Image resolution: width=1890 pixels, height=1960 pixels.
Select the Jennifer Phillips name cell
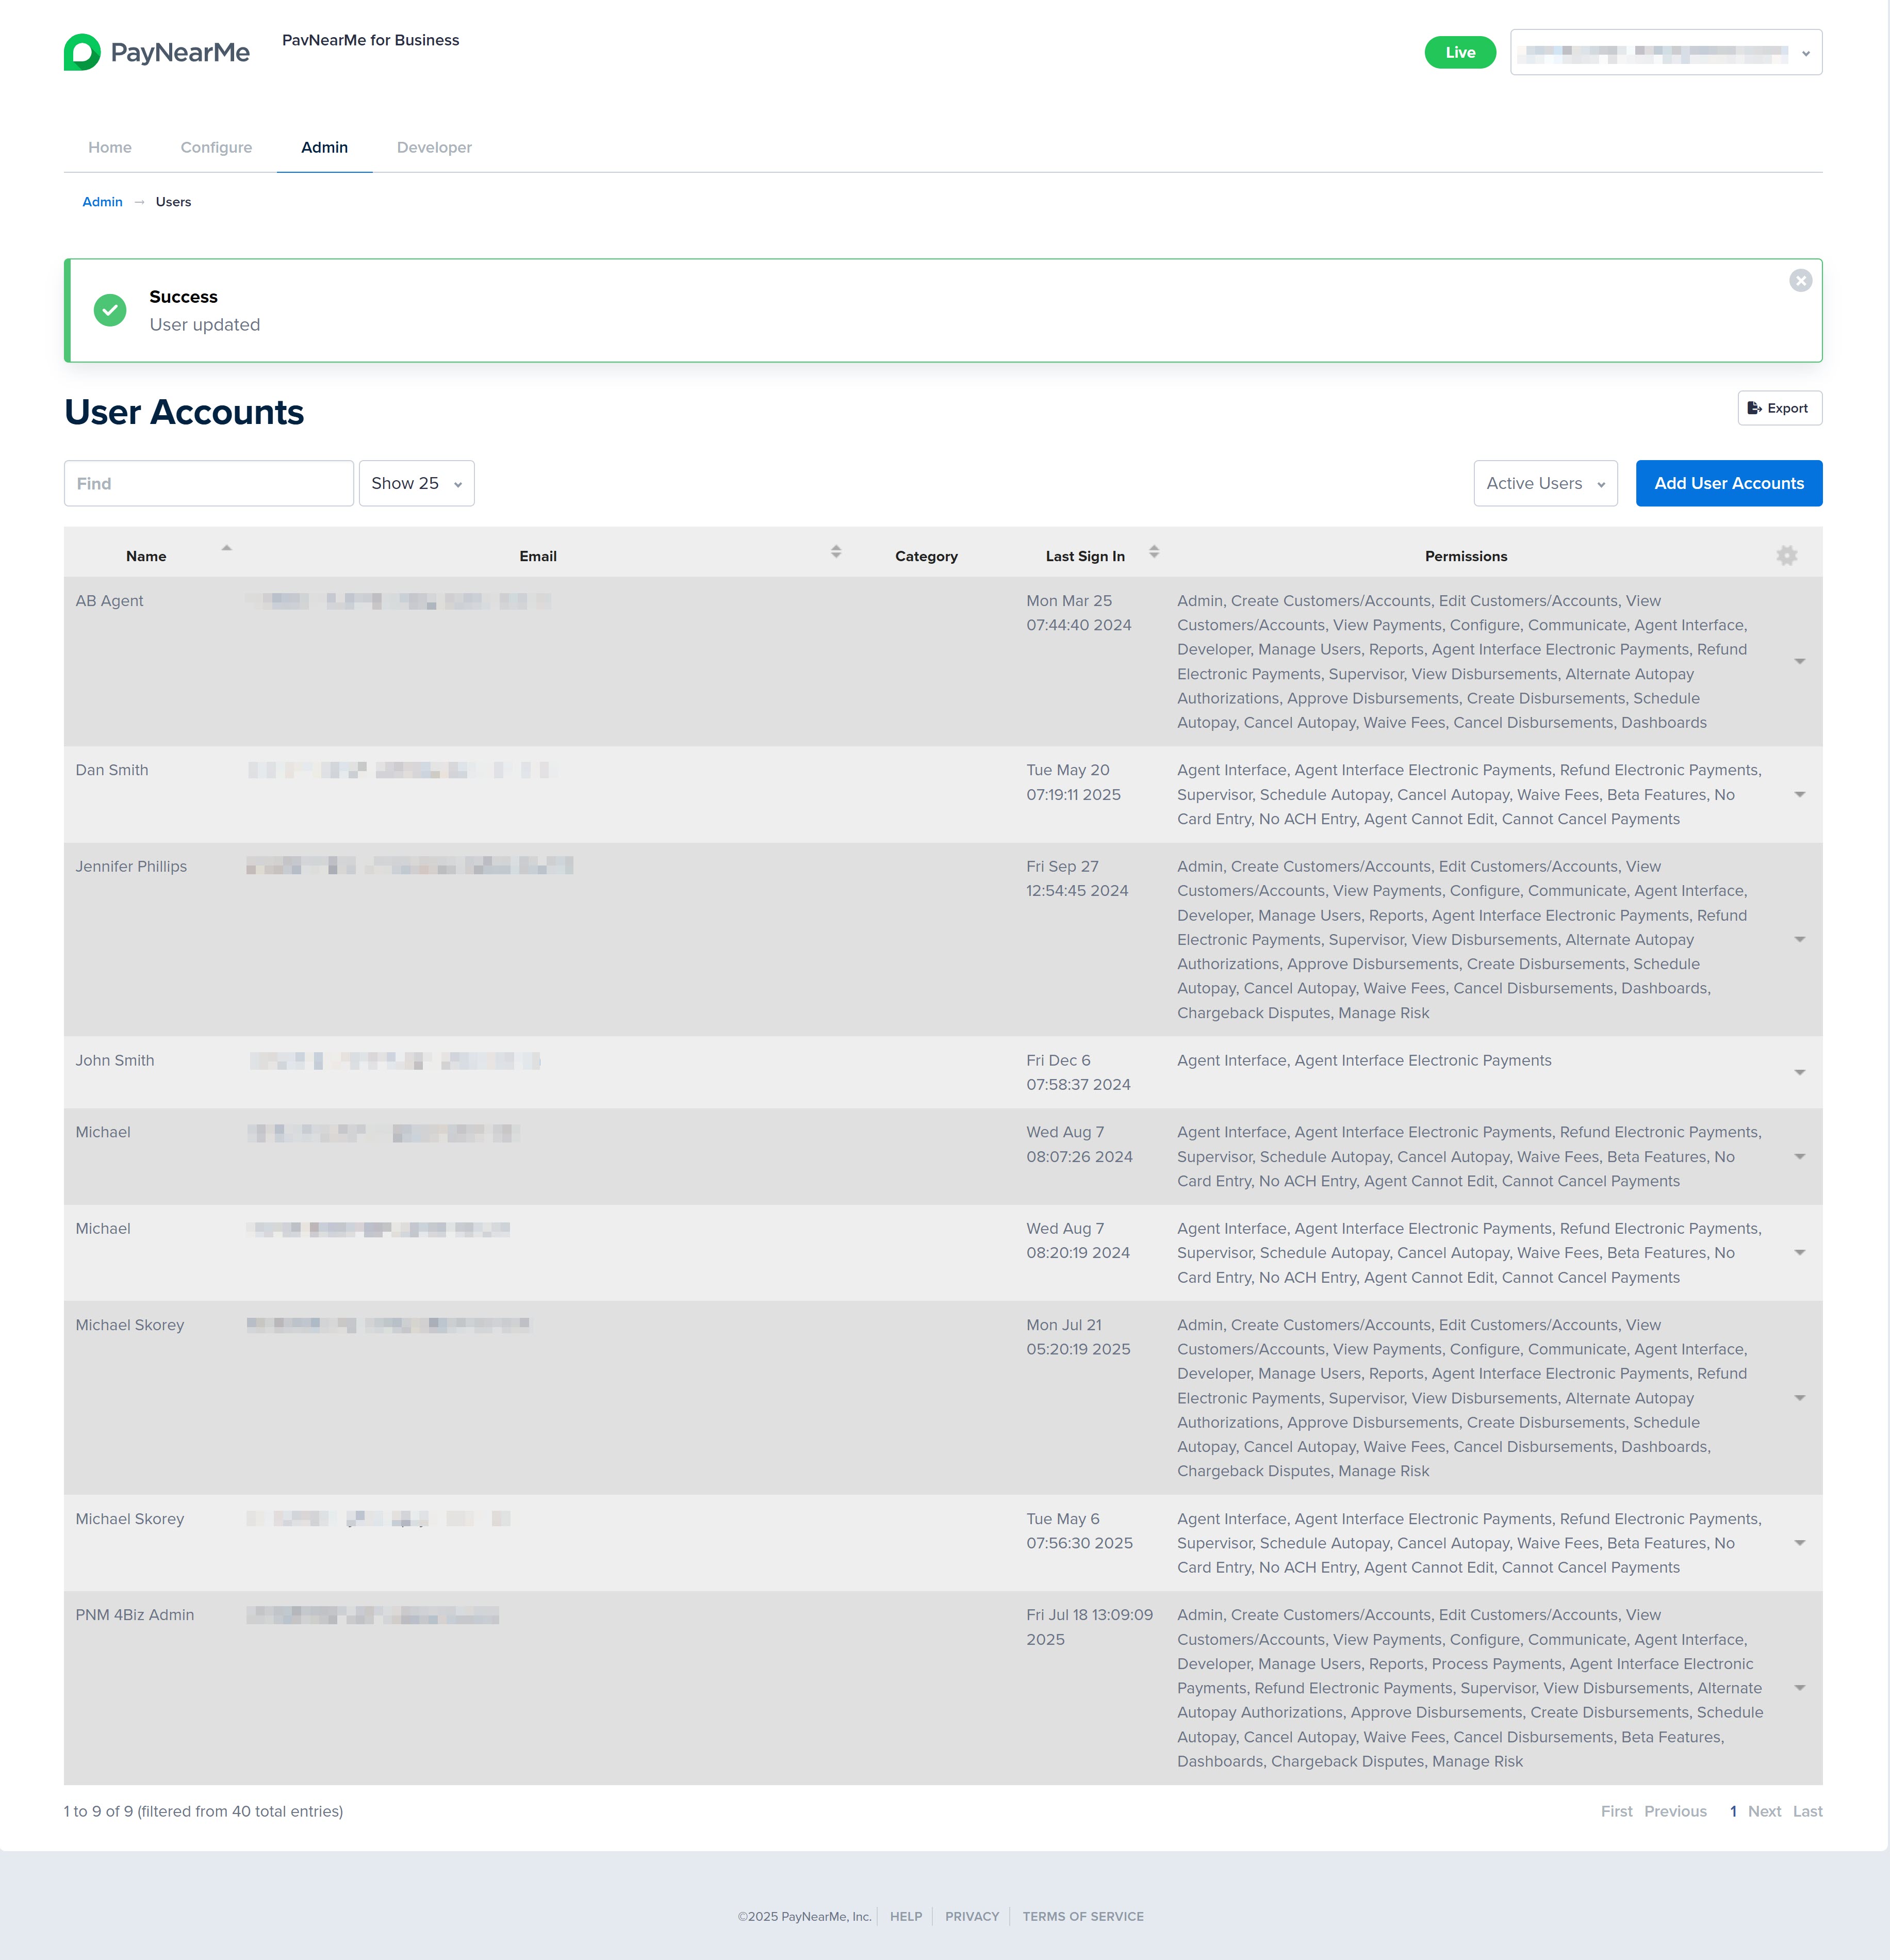[x=131, y=866]
